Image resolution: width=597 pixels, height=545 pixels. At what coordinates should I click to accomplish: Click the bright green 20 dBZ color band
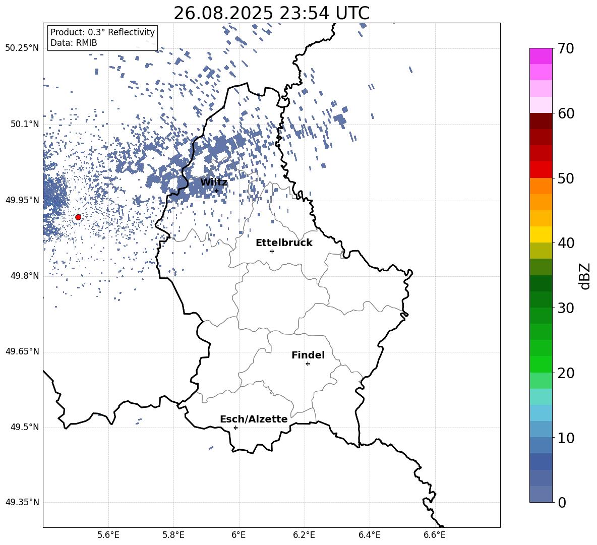click(x=541, y=364)
